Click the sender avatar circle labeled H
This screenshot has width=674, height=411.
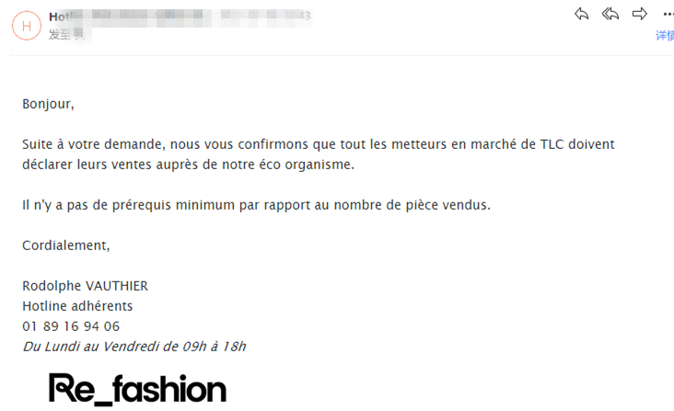pyautogui.click(x=26, y=26)
